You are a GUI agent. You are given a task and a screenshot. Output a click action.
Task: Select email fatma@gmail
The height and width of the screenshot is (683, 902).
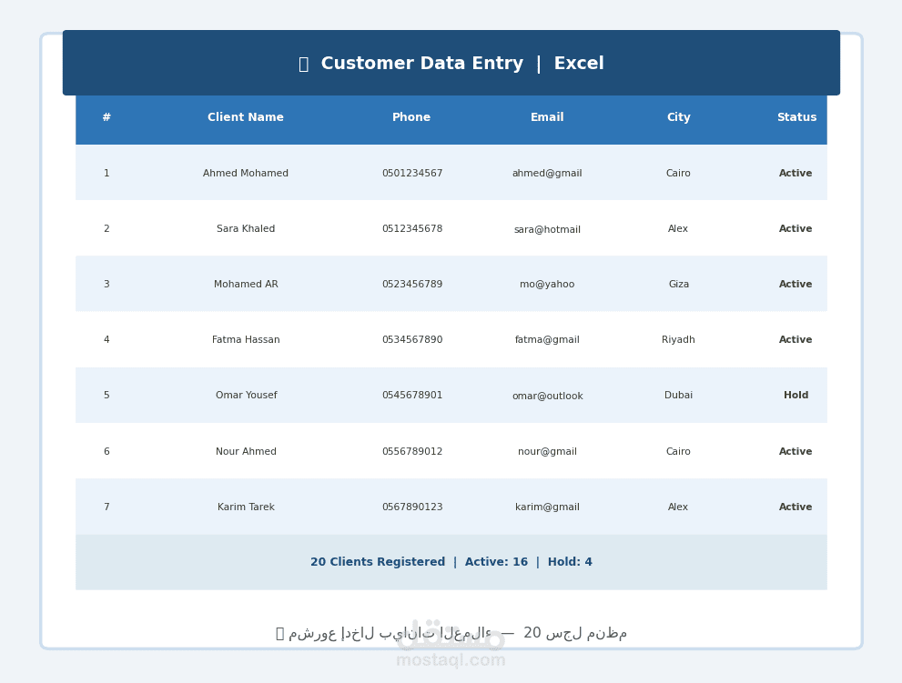click(x=547, y=340)
